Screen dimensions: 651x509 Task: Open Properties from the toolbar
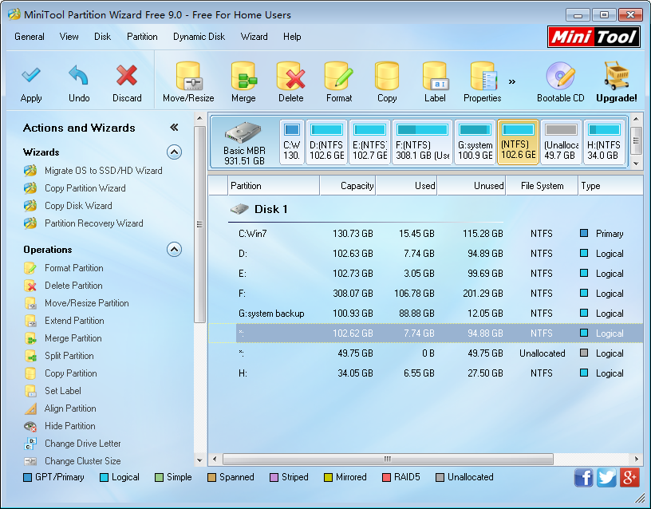click(x=483, y=76)
